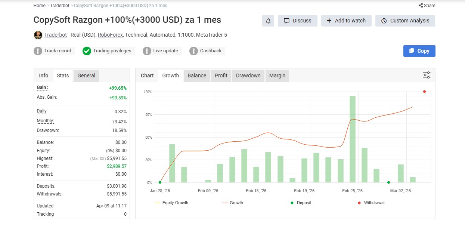Select the Growth chart tab
Viewport: 465px width, 225px height.
click(171, 75)
